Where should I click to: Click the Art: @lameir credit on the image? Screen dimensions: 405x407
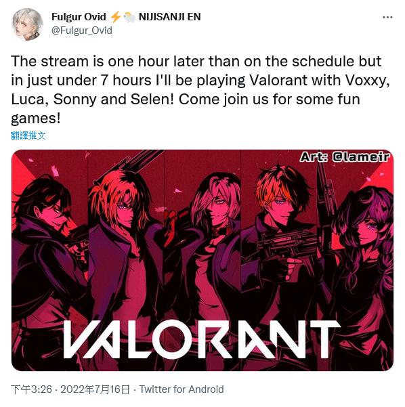click(x=345, y=157)
